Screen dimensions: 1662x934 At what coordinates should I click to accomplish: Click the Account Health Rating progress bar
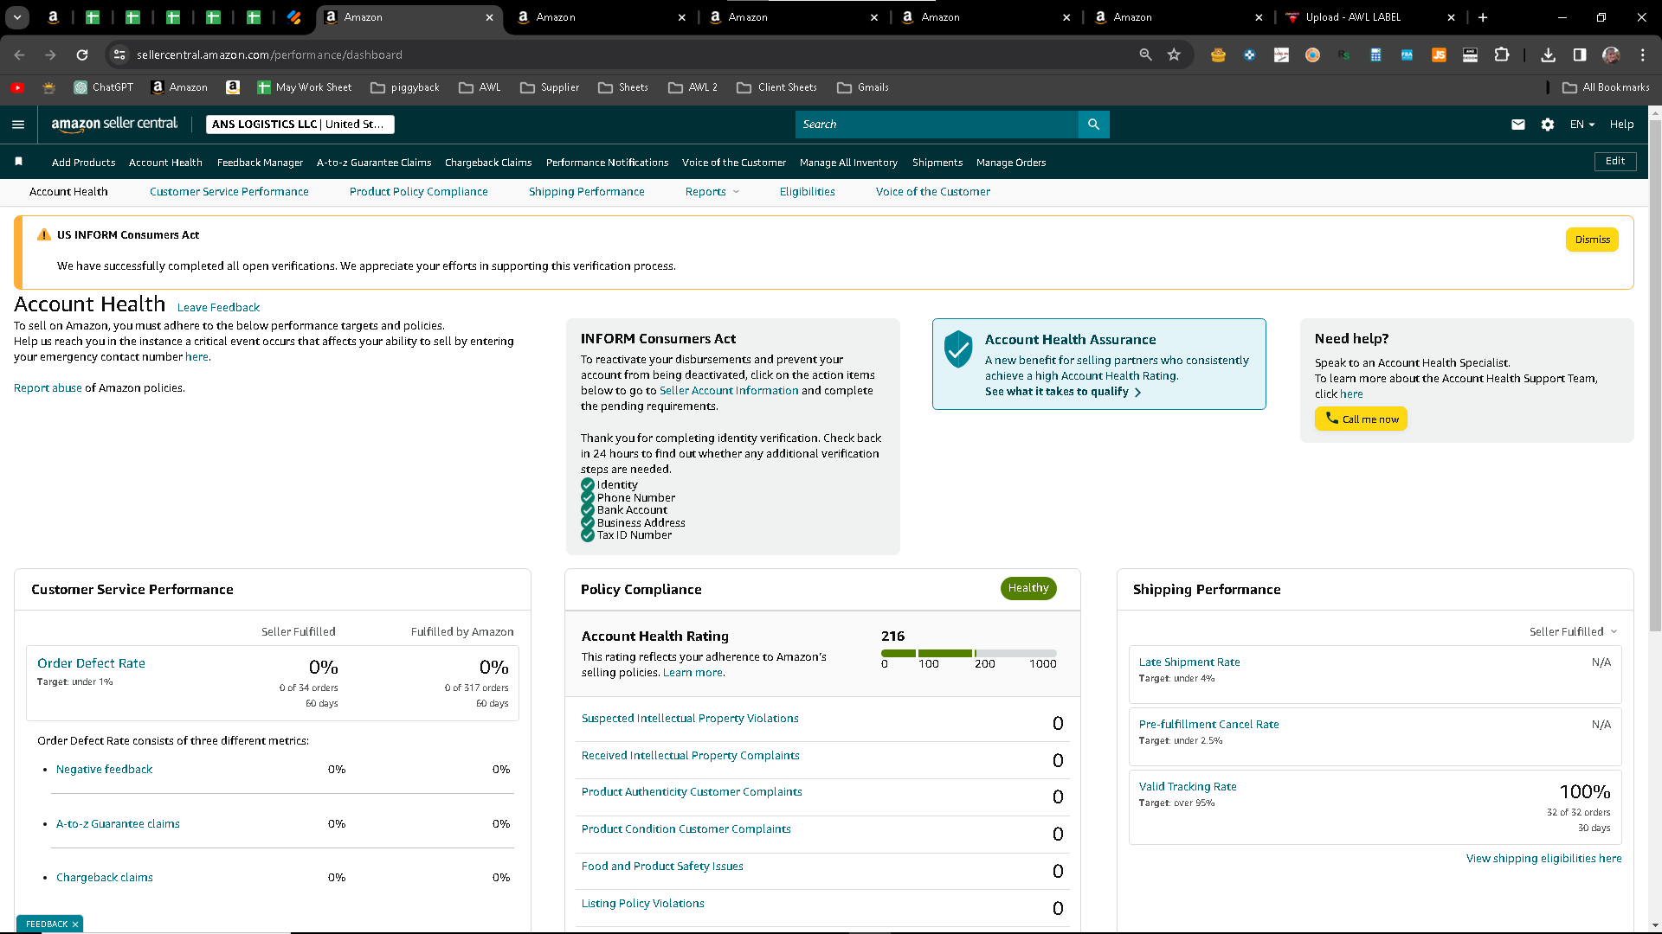(969, 653)
